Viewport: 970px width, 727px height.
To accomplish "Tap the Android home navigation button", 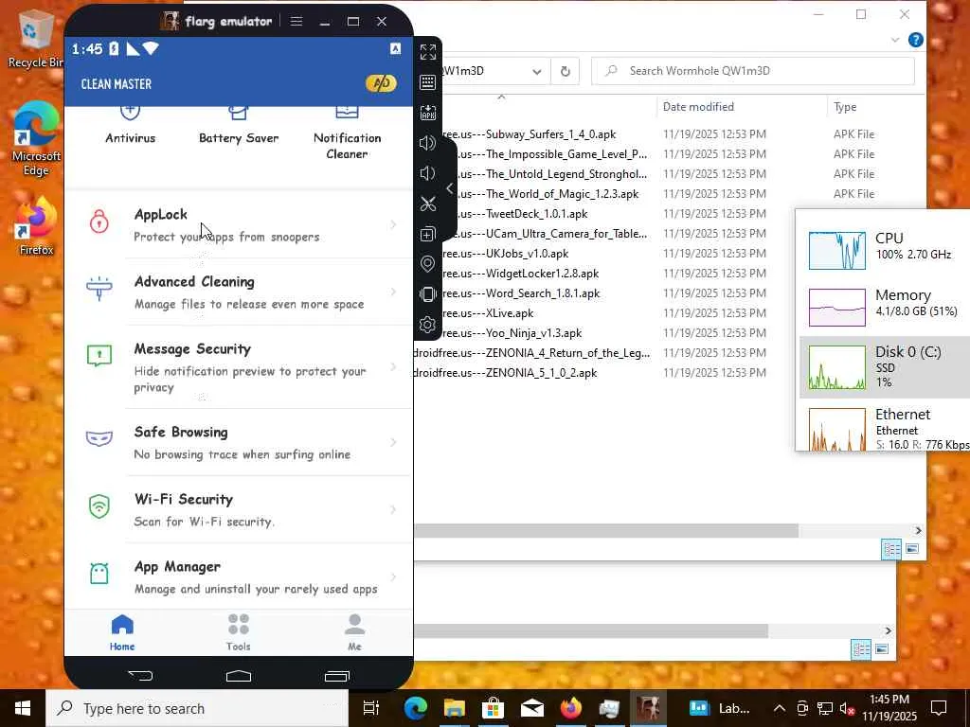I will (x=239, y=676).
